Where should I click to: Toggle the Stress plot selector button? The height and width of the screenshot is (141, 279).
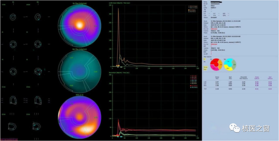[205, 67]
